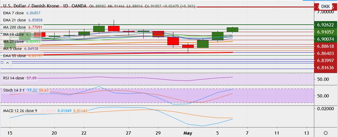Click the low price L6.88016
Image resolution: width=338 pixels, height=137 pixels.
[135, 6]
